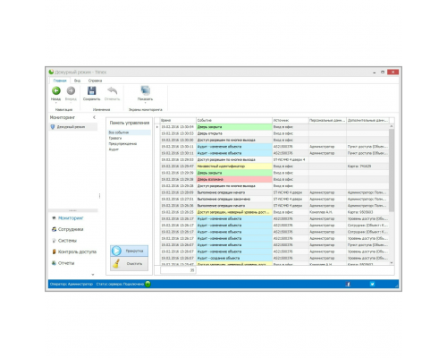Image resolution: width=447 pixels, height=358 pixels.
Task: Select the red Дверь взломана event row
Action: pos(274,179)
